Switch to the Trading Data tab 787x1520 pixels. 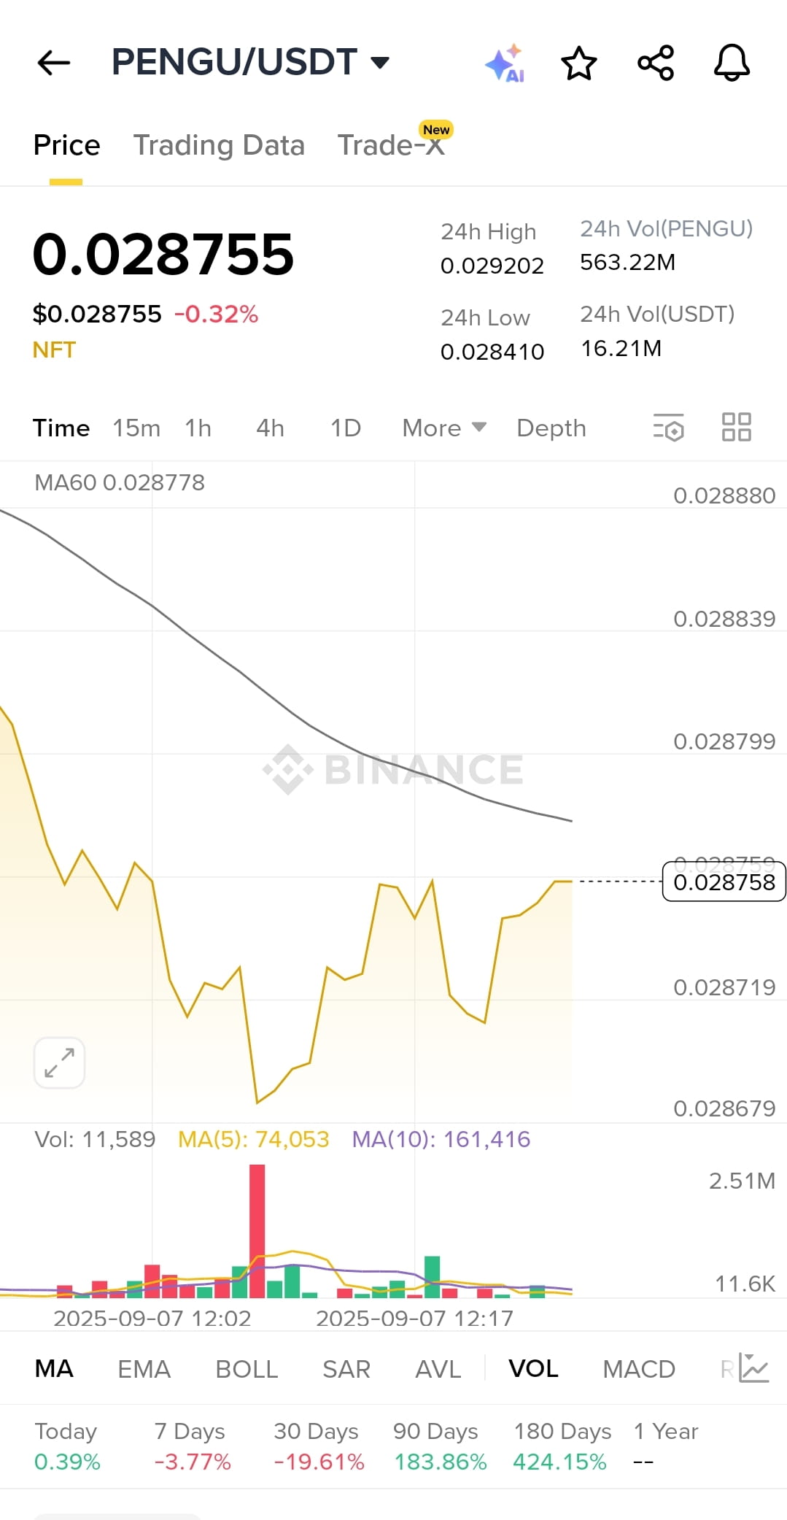point(219,145)
